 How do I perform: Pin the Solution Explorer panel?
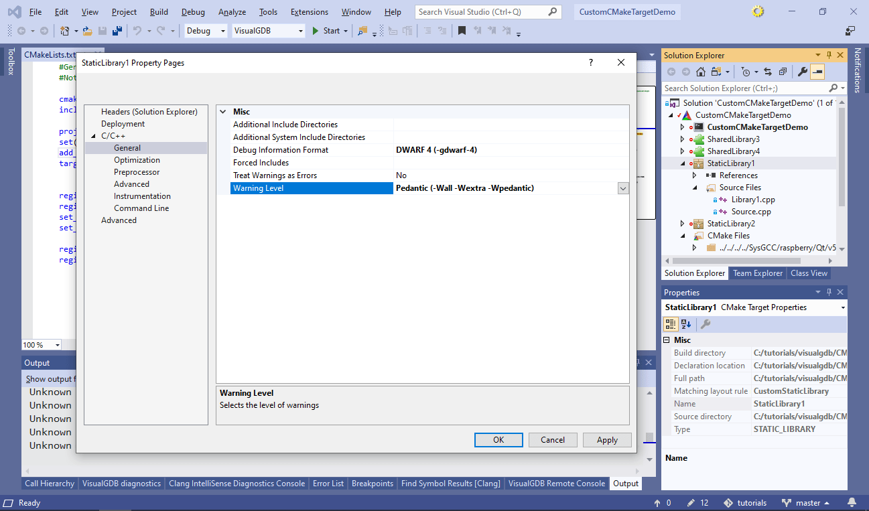click(829, 56)
